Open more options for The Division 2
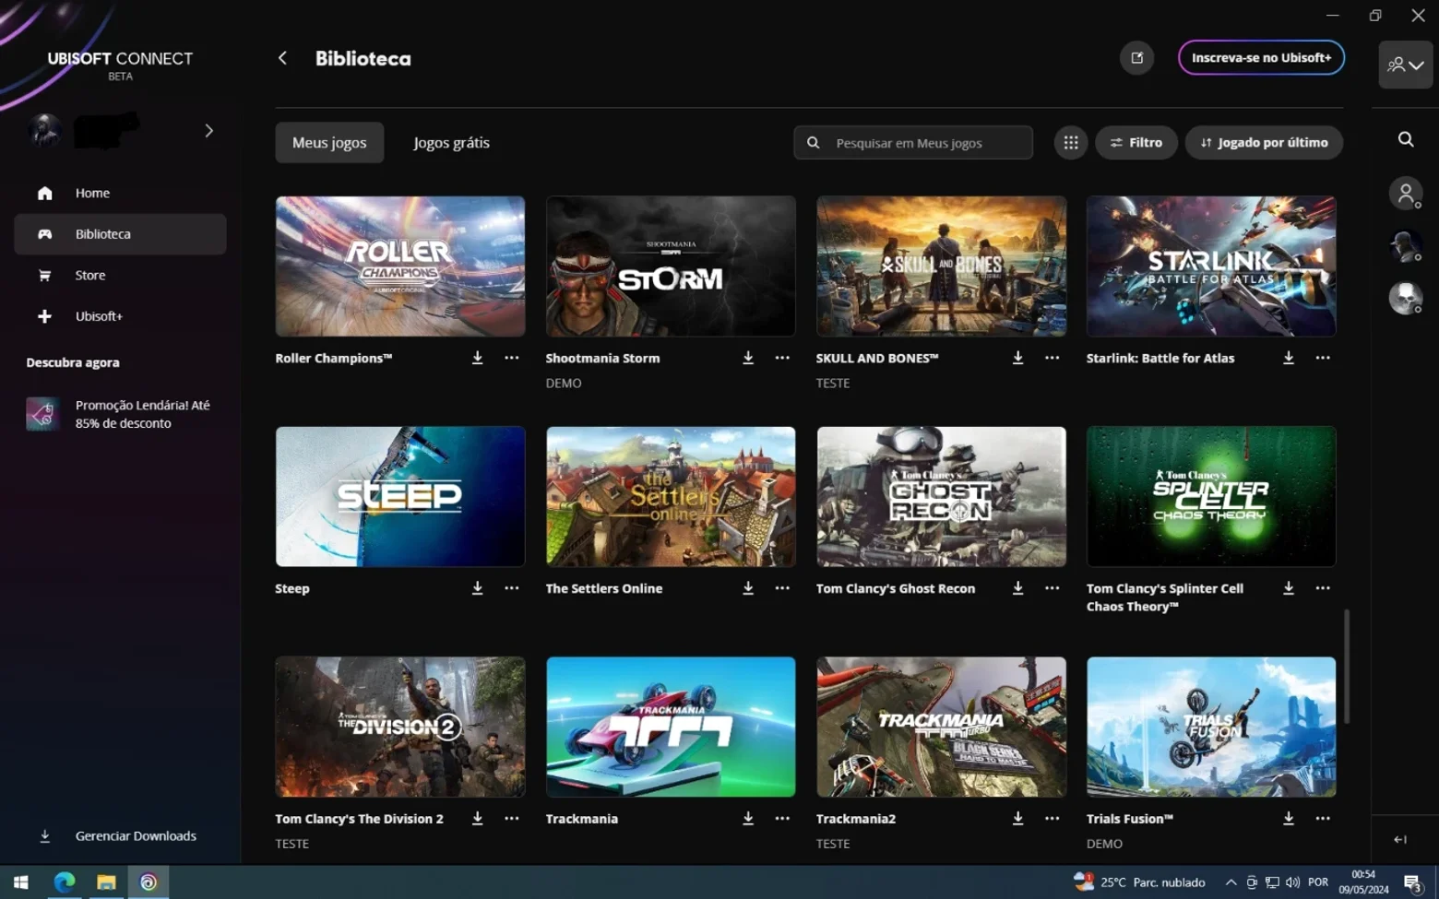 (x=512, y=819)
